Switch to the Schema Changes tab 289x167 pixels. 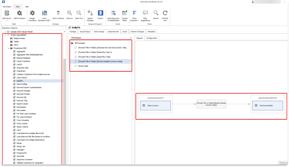137,31
